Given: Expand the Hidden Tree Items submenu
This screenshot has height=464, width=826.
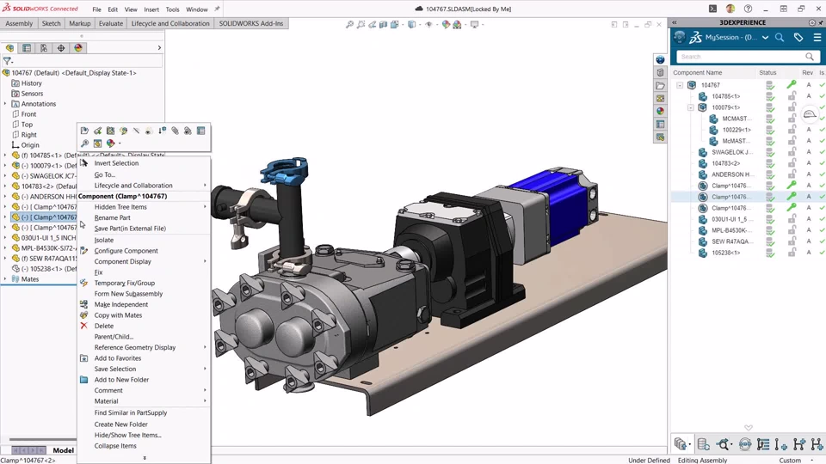Looking at the screenshot, I should click(x=150, y=207).
